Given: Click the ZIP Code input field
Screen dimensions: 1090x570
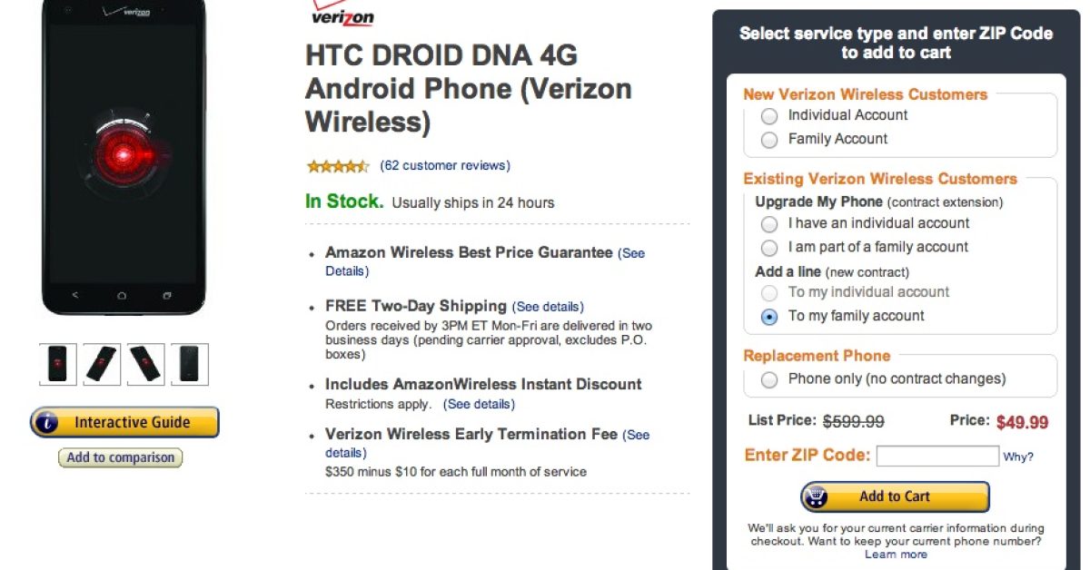Looking at the screenshot, I should (936, 456).
